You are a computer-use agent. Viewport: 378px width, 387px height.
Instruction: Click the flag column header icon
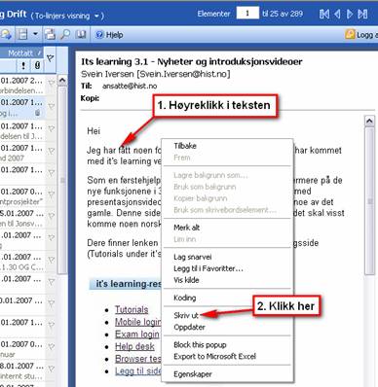50,58
